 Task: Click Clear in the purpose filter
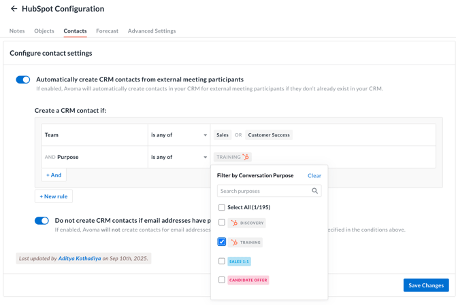pos(314,175)
